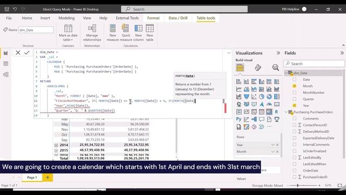Check the Quarter field checkbox

point(294,99)
